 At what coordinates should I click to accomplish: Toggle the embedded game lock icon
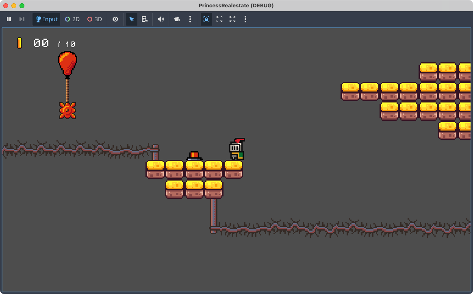(x=206, y=19)
